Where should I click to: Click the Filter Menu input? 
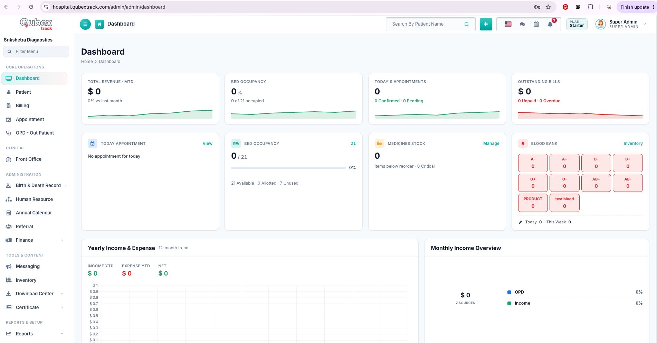click(36, 52)
